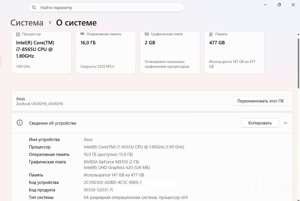Image resolution: width=300 pixels, height=201 pixels.
Task: Close the Settings window
Action: pyautogui.click(x=293, y=5)
